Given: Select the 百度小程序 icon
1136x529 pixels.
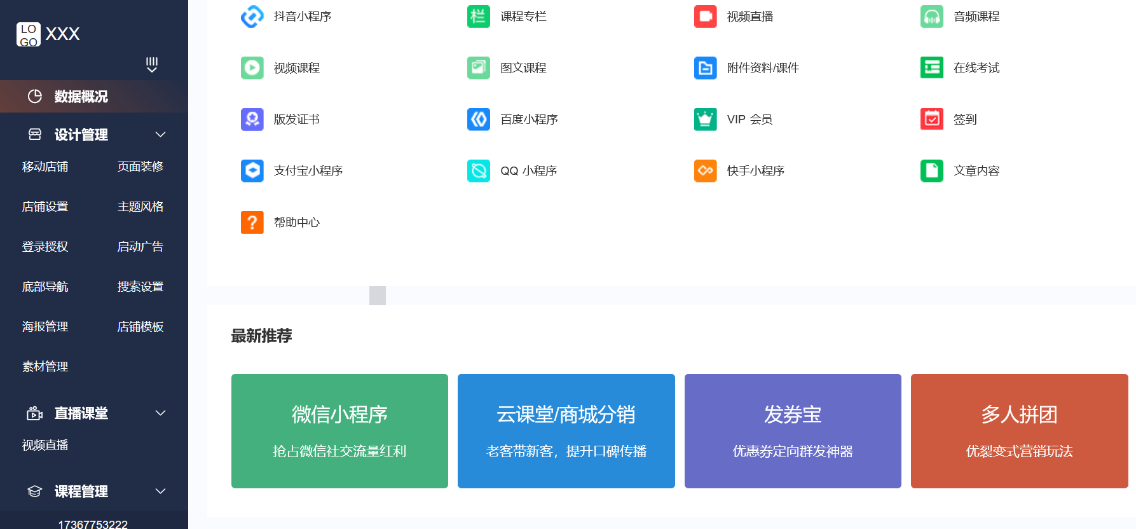Looking at the screenshot, I should 478,119.
